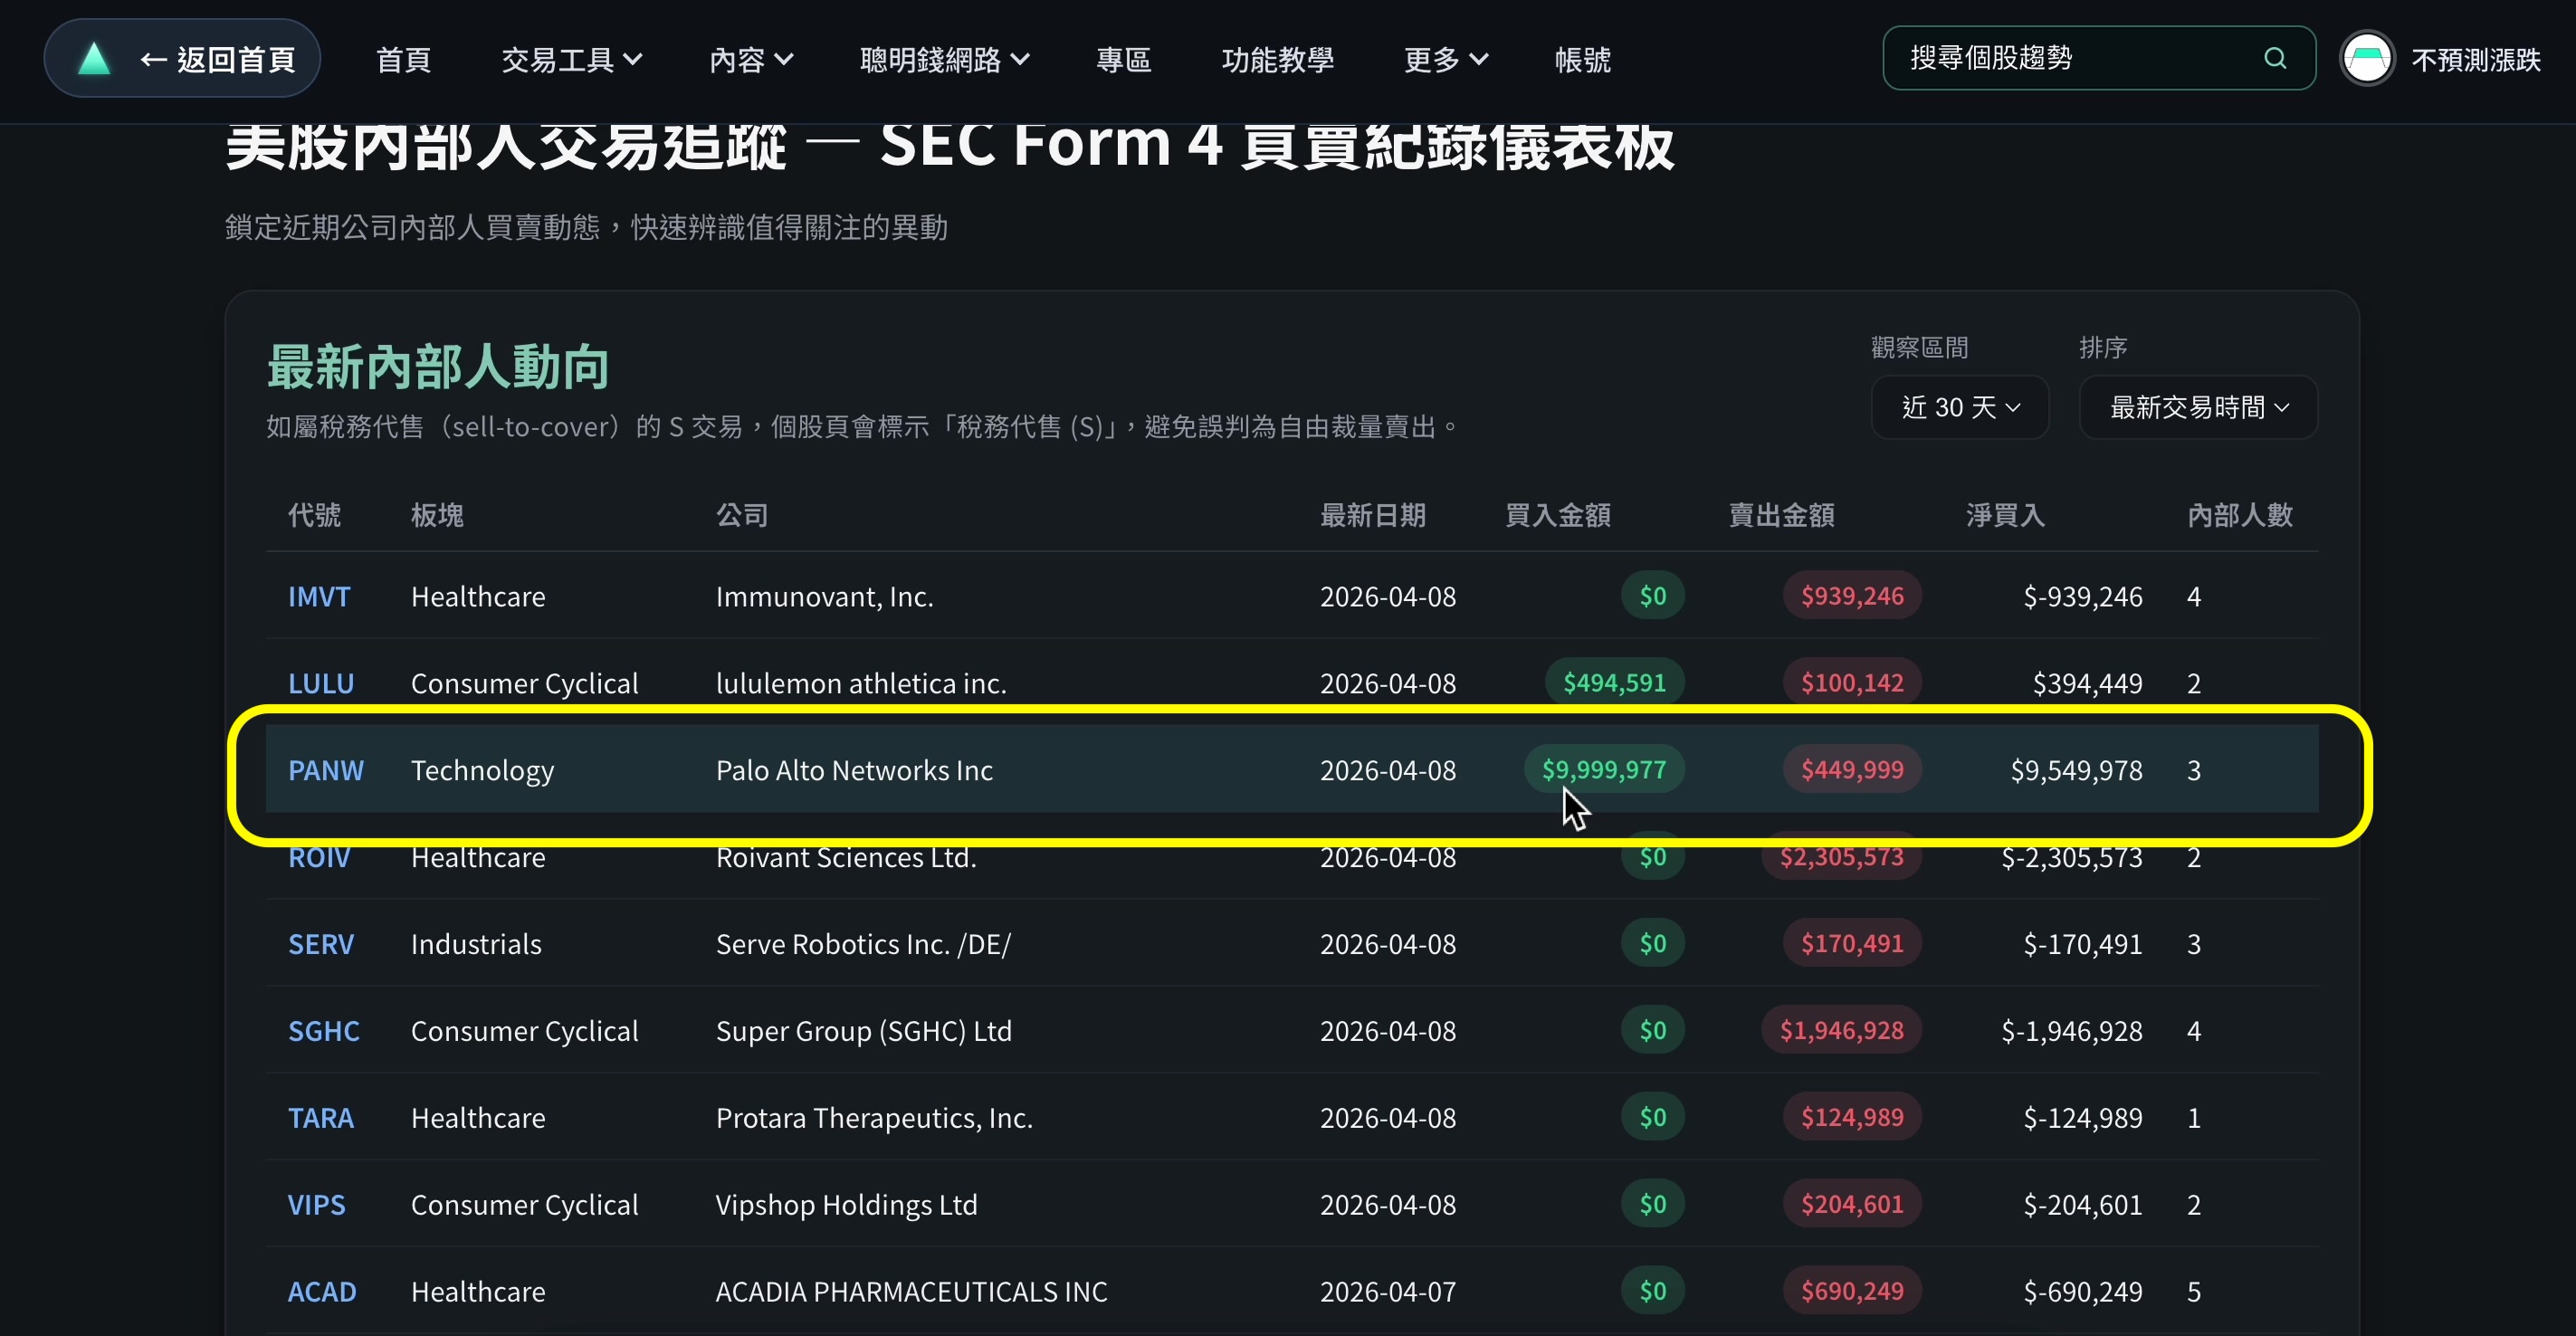Click Roivant Sciences Ltd. company name
The height and width of the screenshot is (1336, 2576).
coord(846,857)
